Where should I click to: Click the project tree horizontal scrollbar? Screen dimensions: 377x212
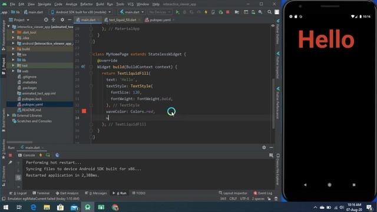(x=19, y=143)
